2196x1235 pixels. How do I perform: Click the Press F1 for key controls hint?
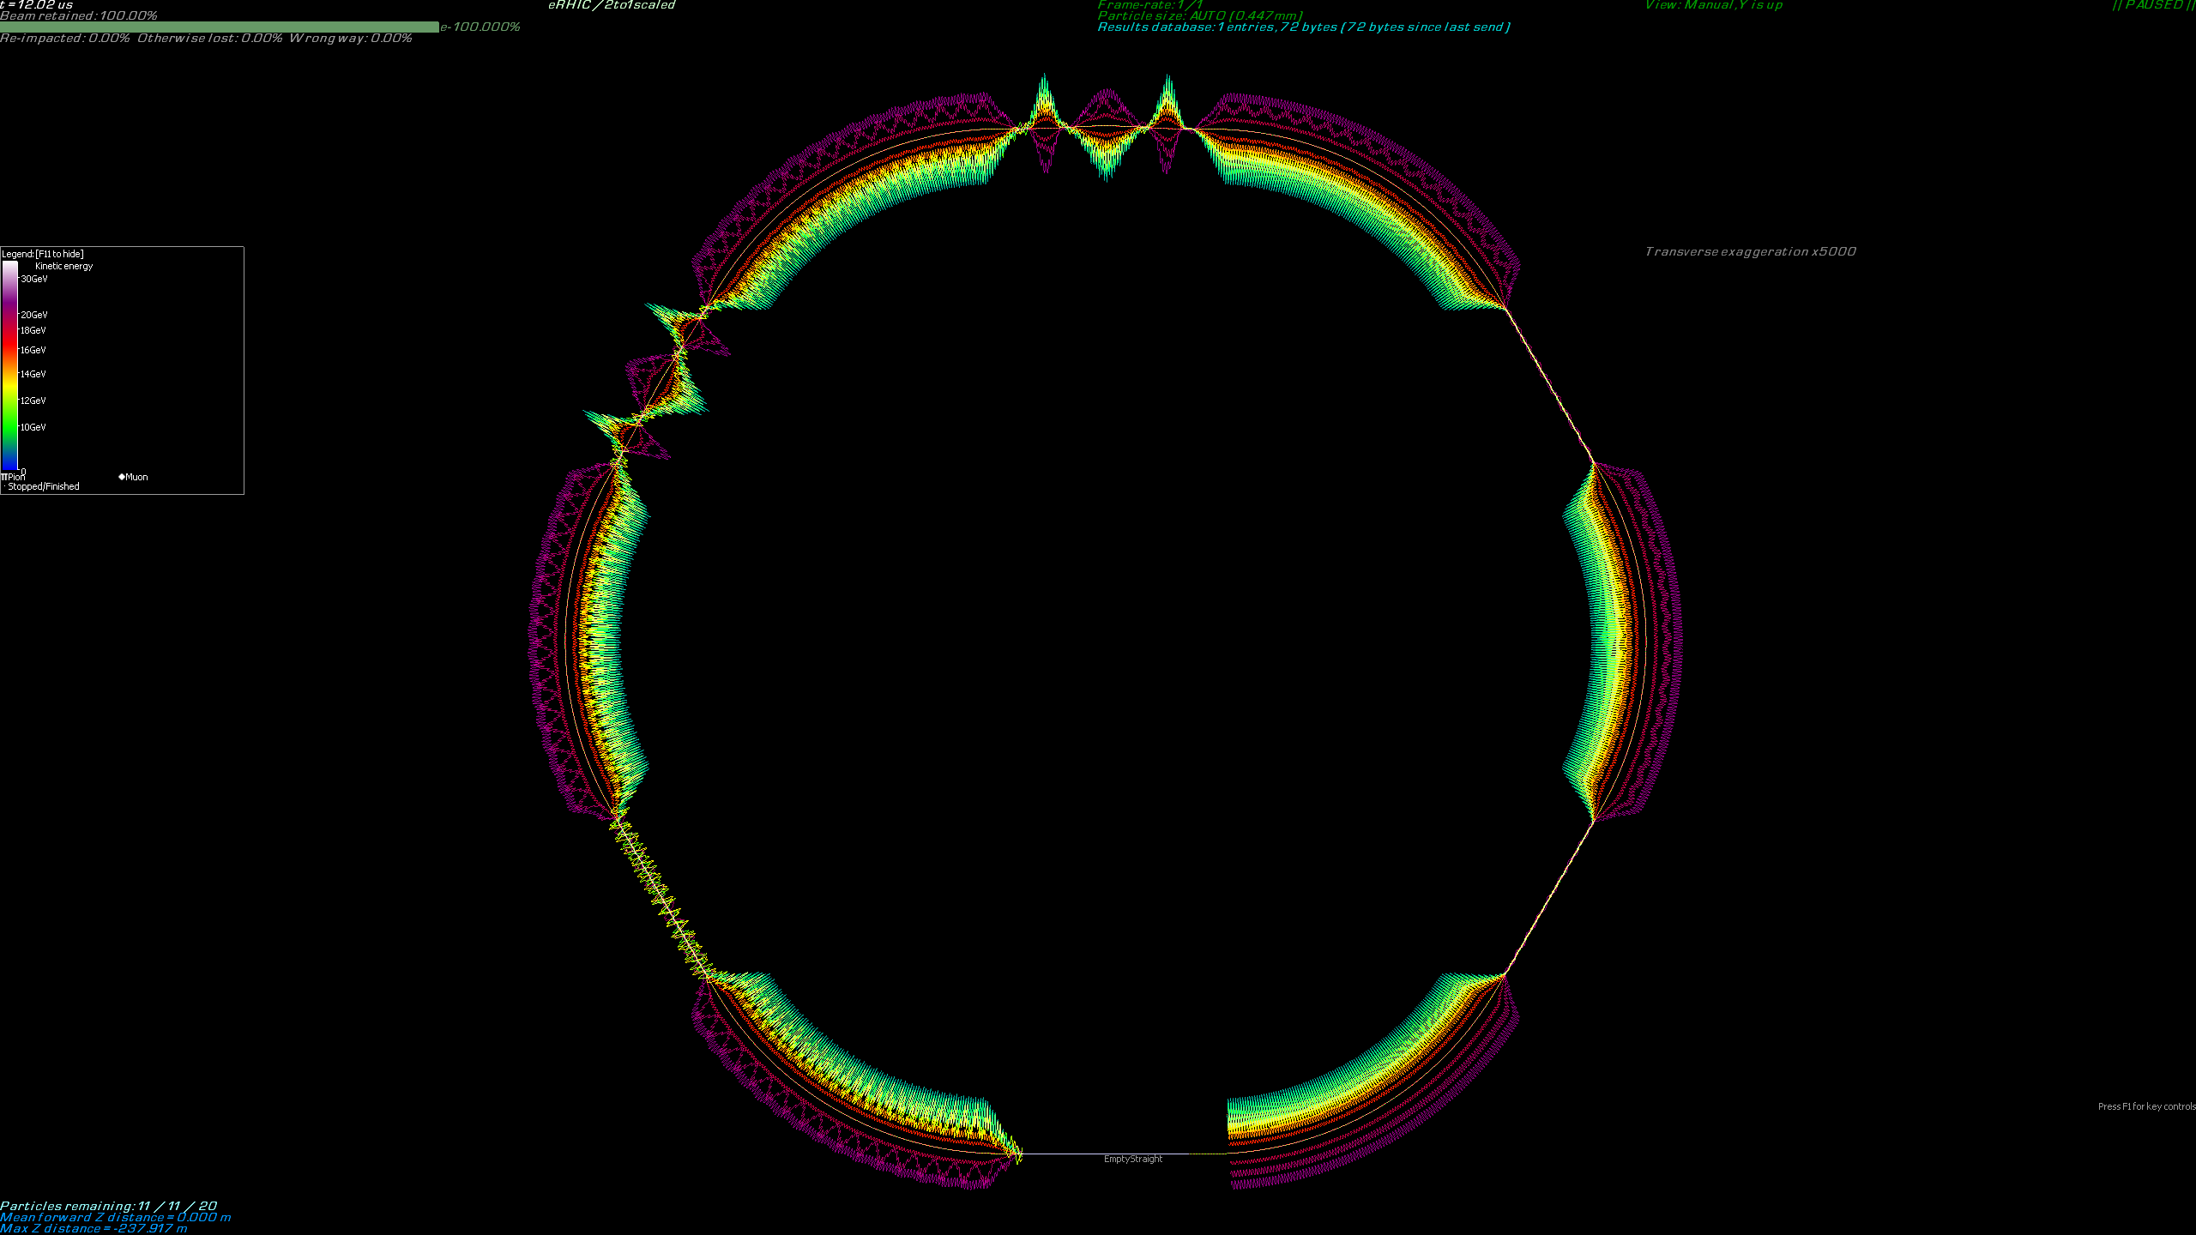(2145, 1106)
